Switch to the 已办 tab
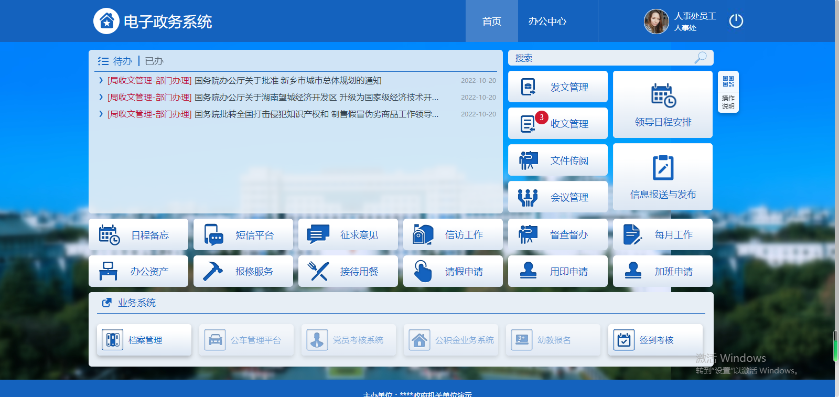This screenshot has width=839, height=397. (154, 61)
